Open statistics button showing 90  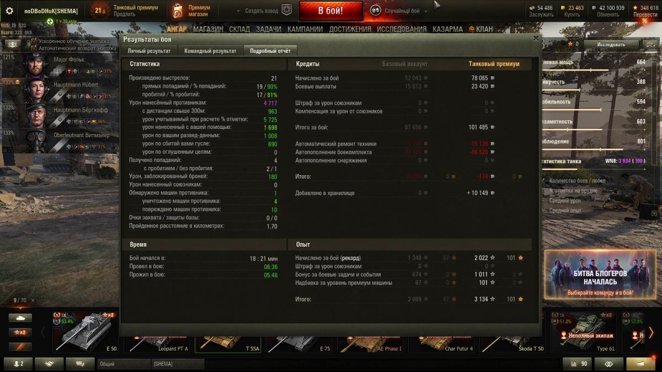(x=576, y=364)
